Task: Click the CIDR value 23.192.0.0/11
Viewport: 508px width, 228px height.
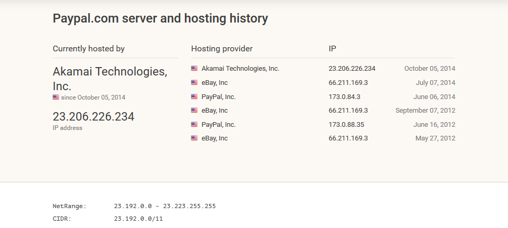Action: (x=138, y=219)
